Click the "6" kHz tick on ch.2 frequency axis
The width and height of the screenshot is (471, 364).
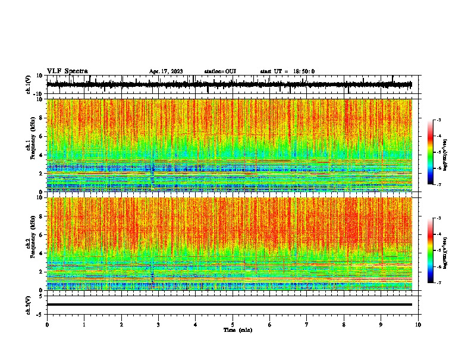41,234
